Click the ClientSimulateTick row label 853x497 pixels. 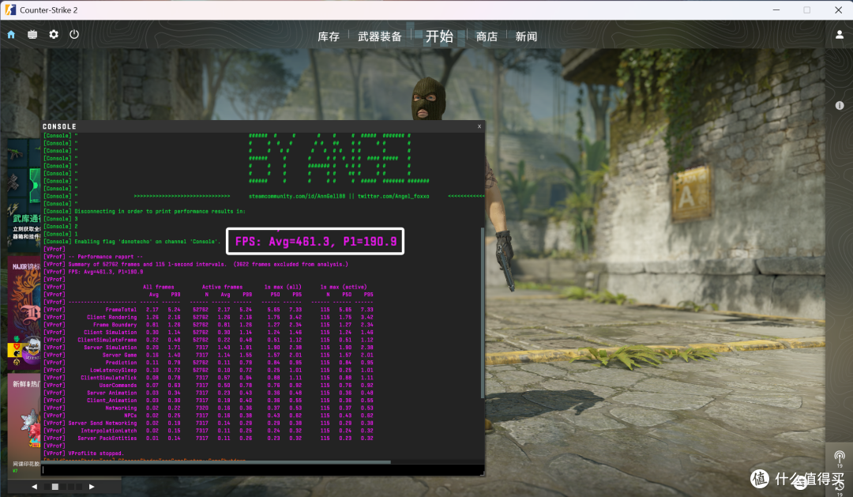click(x=109, y=378)
